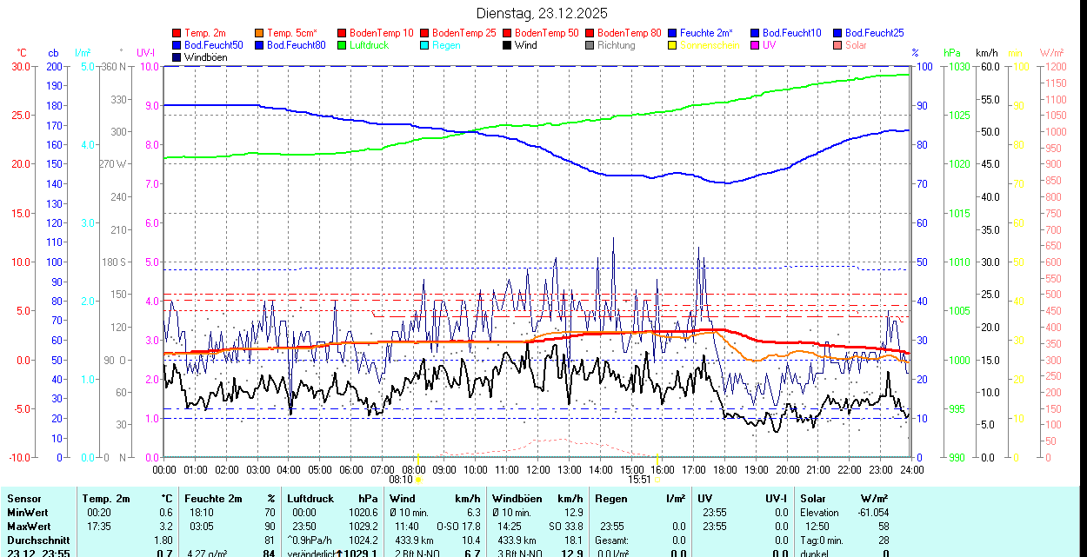Click the gray Richtung legend marker
This screenshot has width=1087, height=557.
(590, 45)
